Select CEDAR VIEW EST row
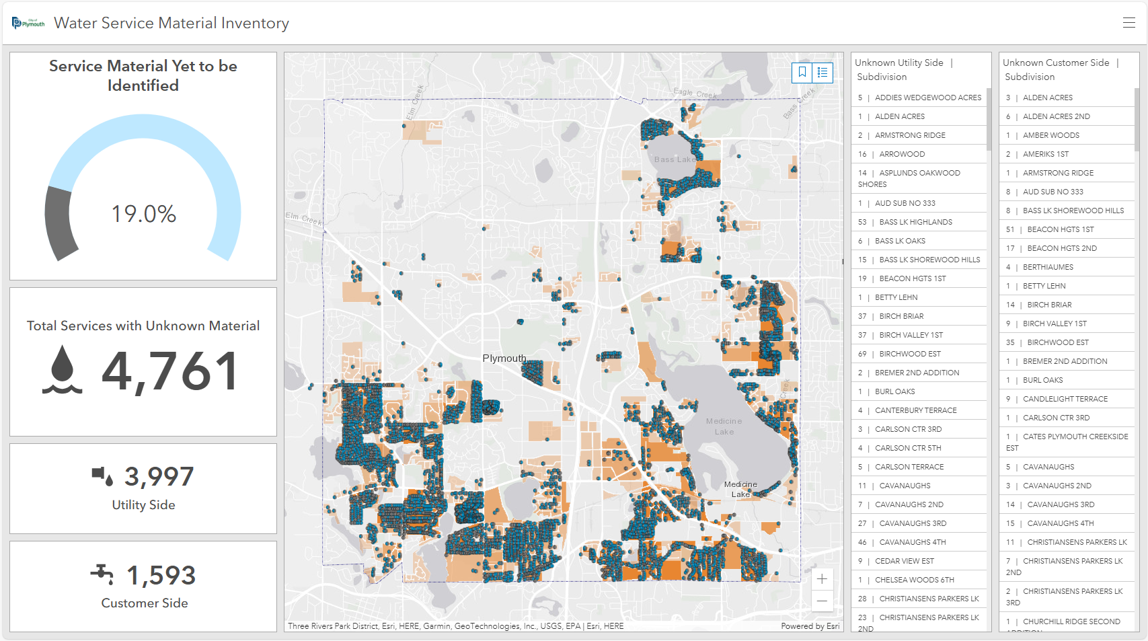The image size is (1148, 641). [919, 561]
